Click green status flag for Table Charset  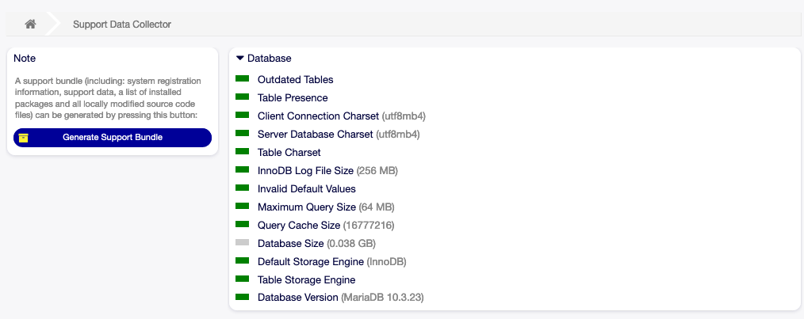point(243,152)
